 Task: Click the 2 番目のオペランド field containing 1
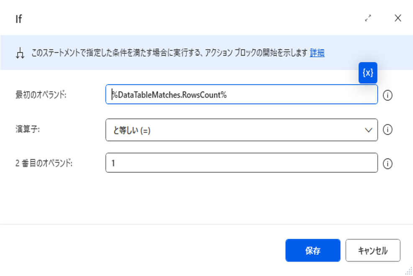tap(241, 164)
